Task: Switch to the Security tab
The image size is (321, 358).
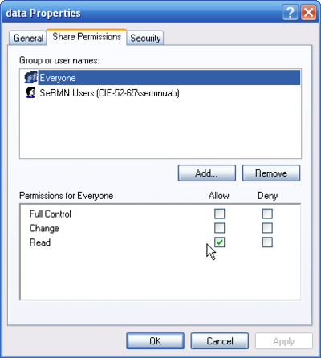Action: click(x=145, y=38)
